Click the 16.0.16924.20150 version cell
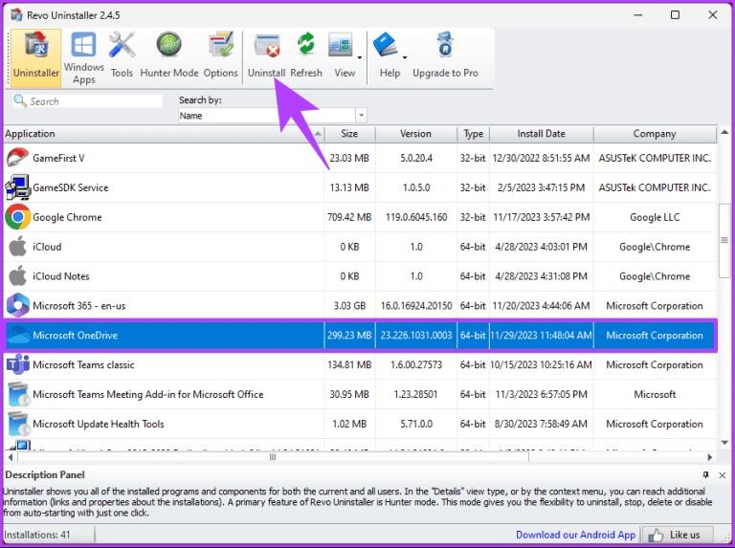Image resolution: width=735 pixels, height=548 pixels. point(416,306)
